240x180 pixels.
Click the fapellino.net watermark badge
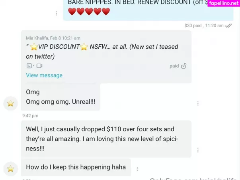[224, 3]
